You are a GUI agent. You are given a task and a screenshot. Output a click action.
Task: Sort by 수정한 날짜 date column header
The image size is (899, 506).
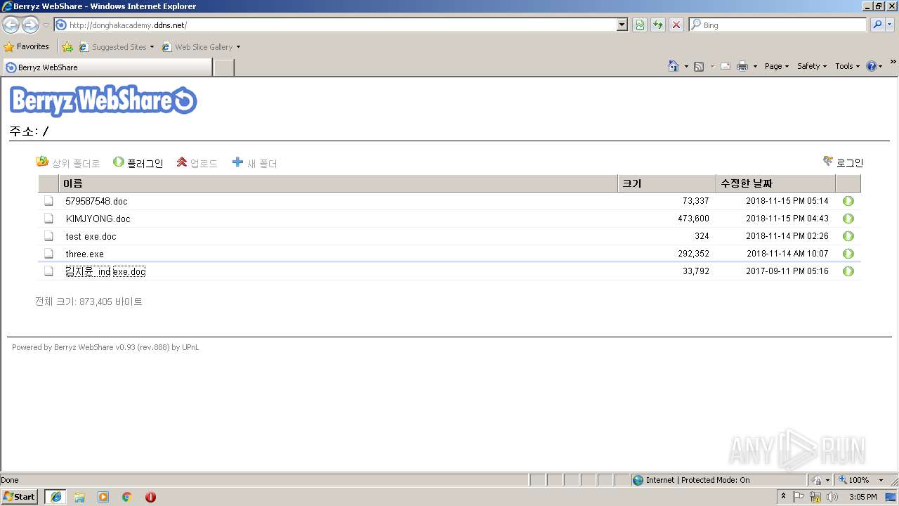775,183
